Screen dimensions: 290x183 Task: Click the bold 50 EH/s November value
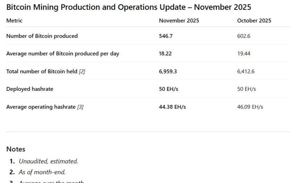point(168,89)
